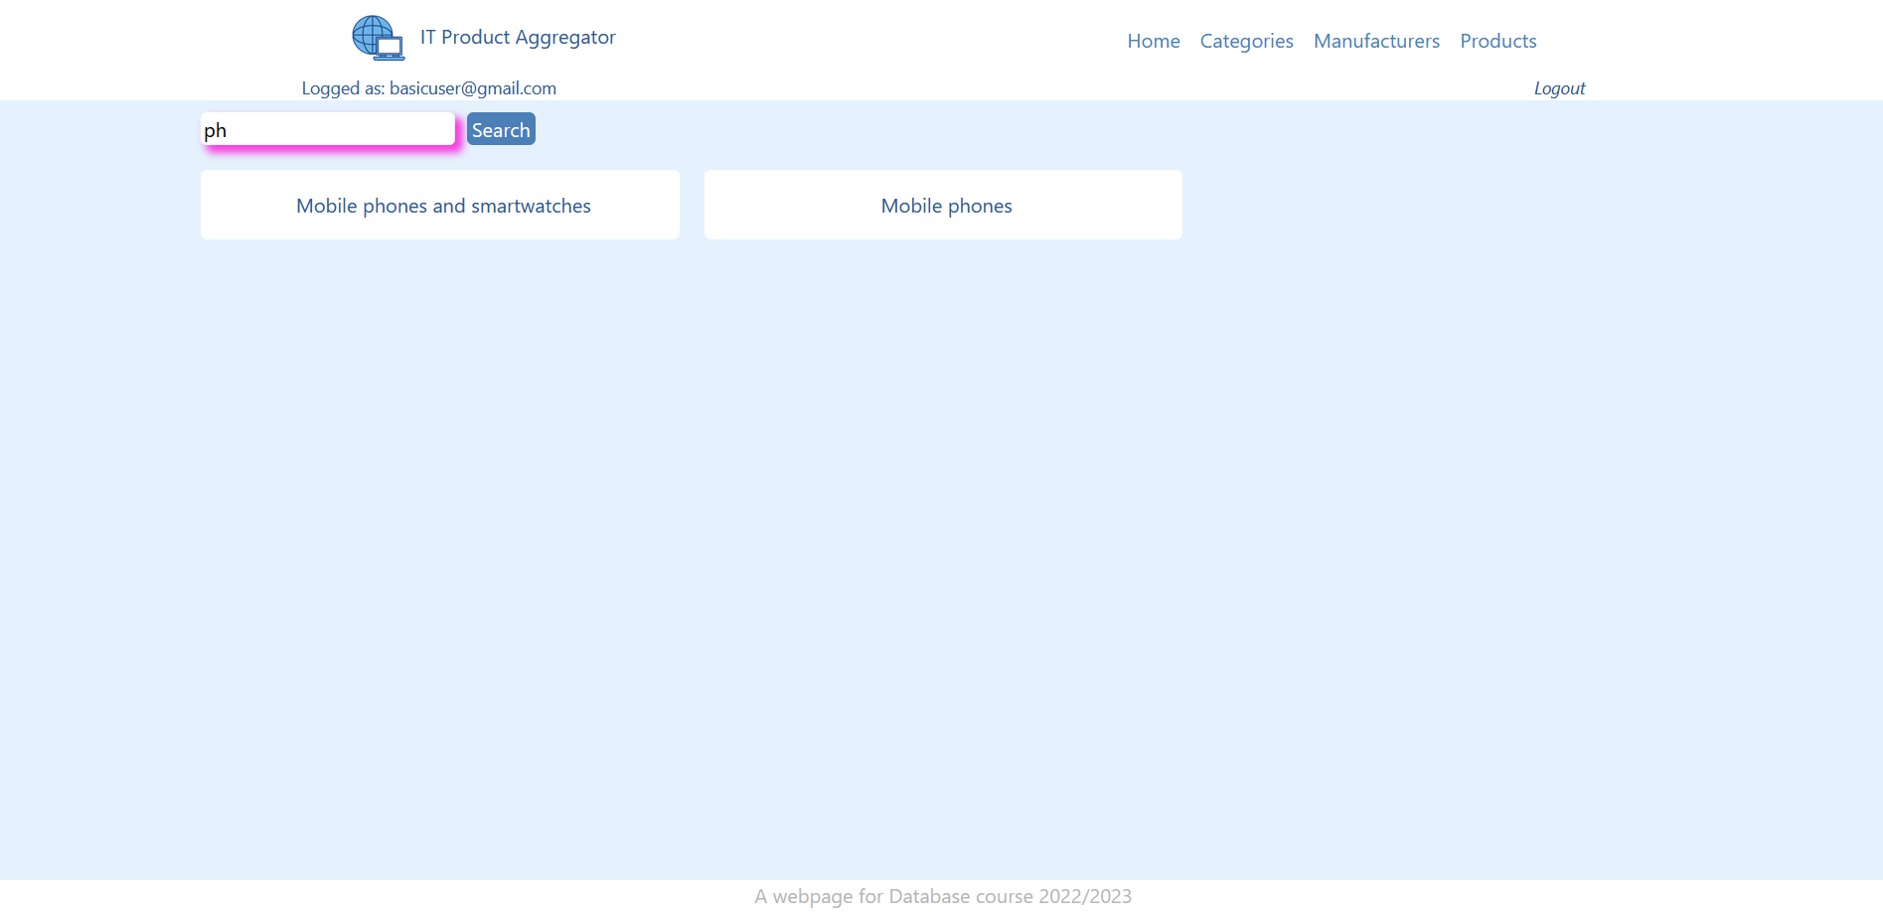Go to the Home page
Screen dimensions: 1883x913
coord(1153,41)
